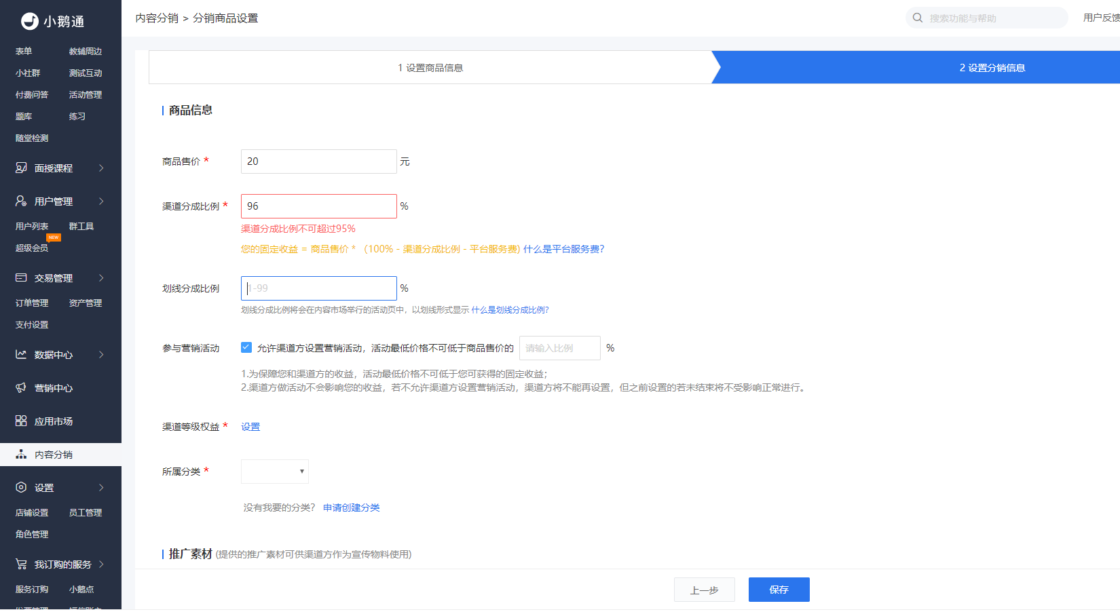Focus the 划线分成比例 input field
This screenshot has width=1120, height=612.
pos(319,288)
